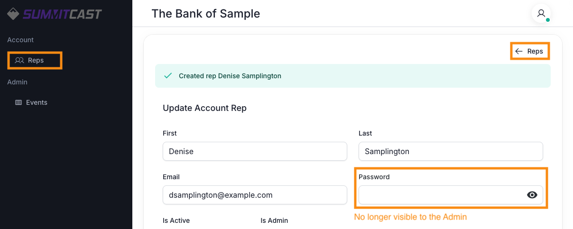The height and width of the screenshot is (229, 573).
Task: Click the SUMMITCAST wordmark text
Action: 62,14
